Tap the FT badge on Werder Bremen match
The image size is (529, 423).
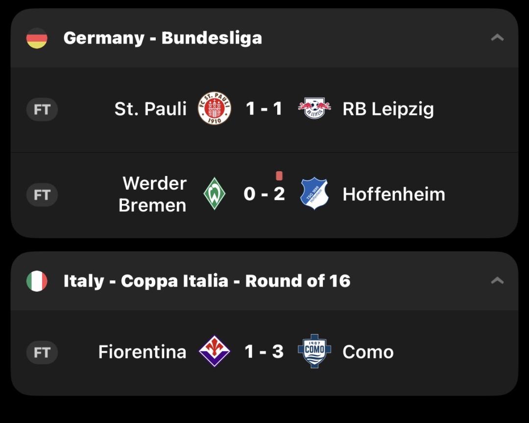tap(42, 195)
